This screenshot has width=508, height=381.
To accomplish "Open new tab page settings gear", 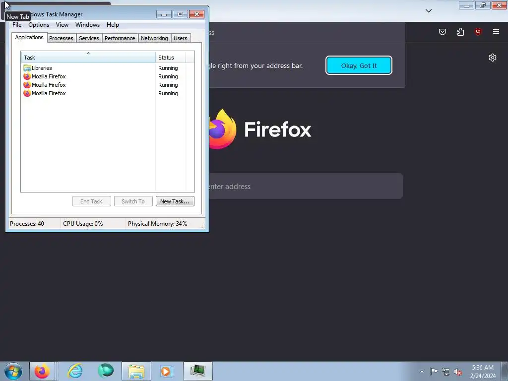I will click(x=493, y=58).
